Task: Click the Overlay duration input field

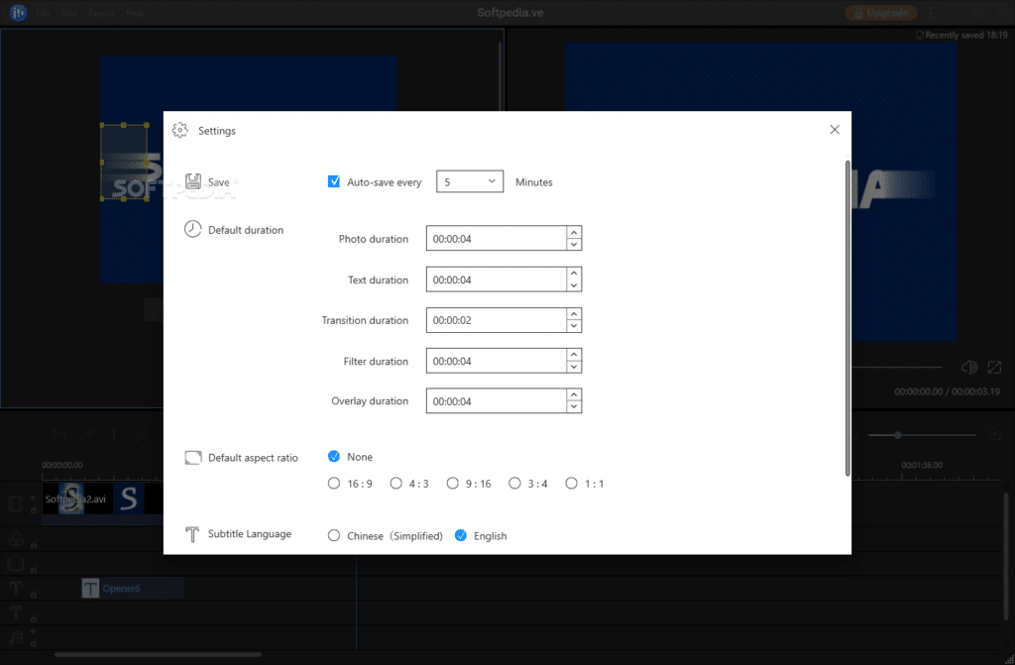Action: (496, 401)
